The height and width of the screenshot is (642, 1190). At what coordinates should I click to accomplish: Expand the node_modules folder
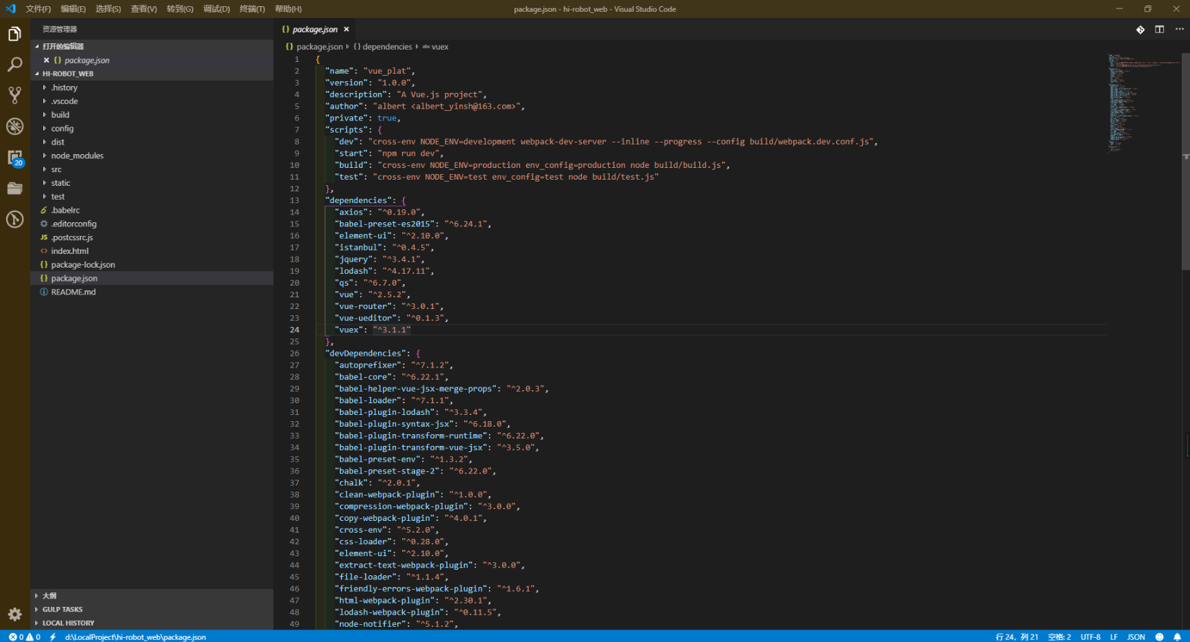coord(152,156)
